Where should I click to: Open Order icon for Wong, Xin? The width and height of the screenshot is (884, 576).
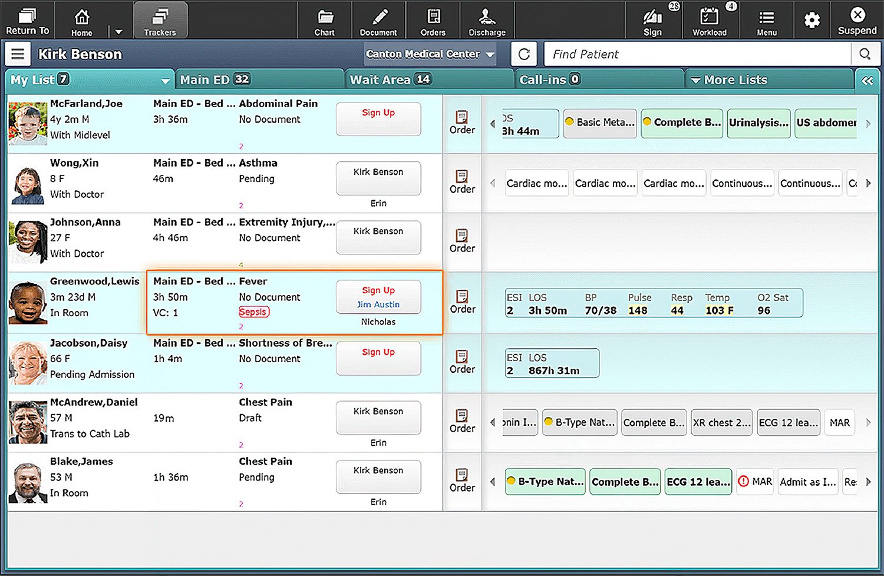[462, 182]
